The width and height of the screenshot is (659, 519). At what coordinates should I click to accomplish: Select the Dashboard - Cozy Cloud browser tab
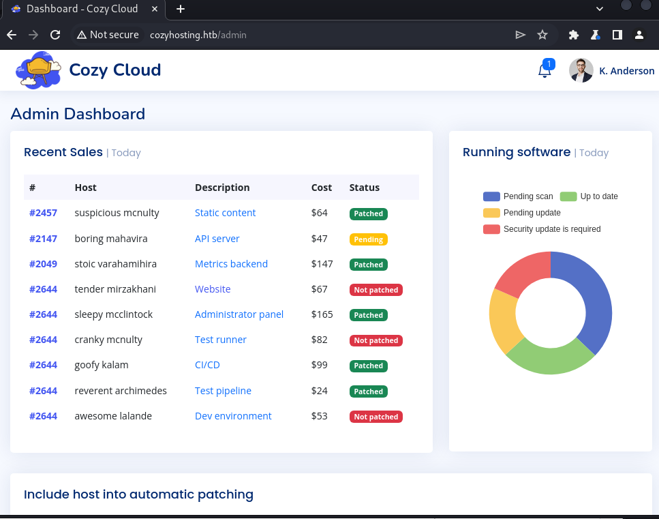(x=82, y=10)
